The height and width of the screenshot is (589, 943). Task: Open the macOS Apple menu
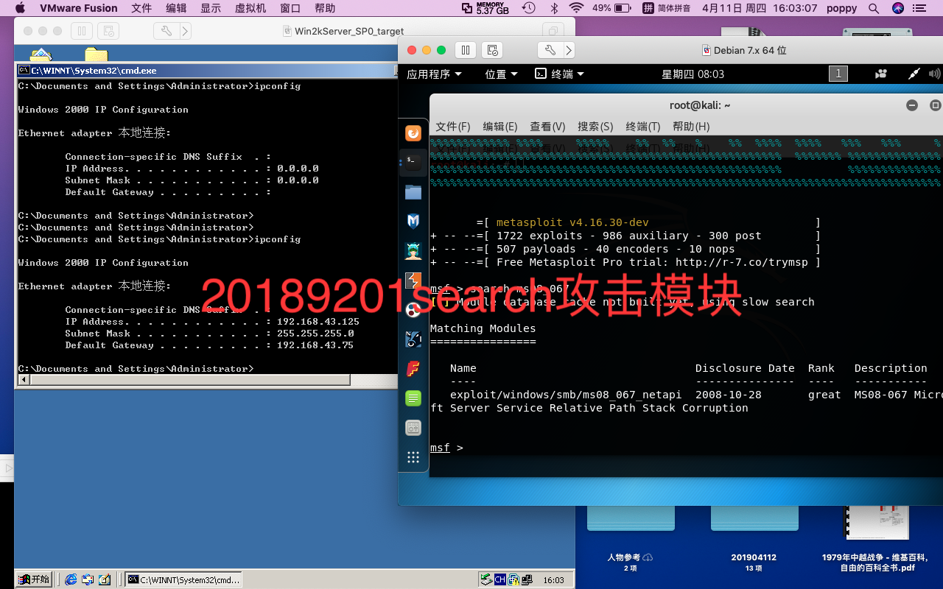point(20,8)
